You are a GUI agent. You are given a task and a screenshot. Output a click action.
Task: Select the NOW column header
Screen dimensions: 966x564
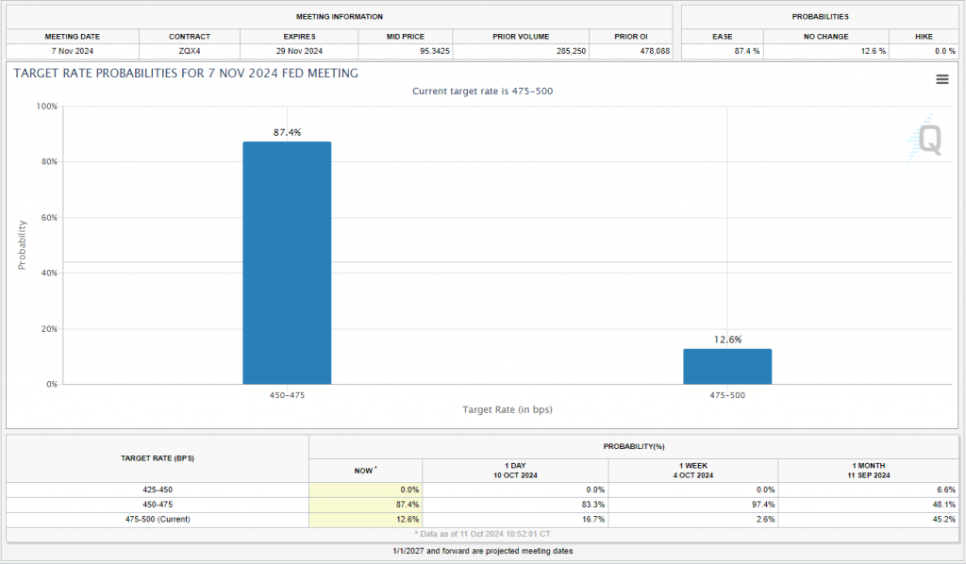pos(365,470)
